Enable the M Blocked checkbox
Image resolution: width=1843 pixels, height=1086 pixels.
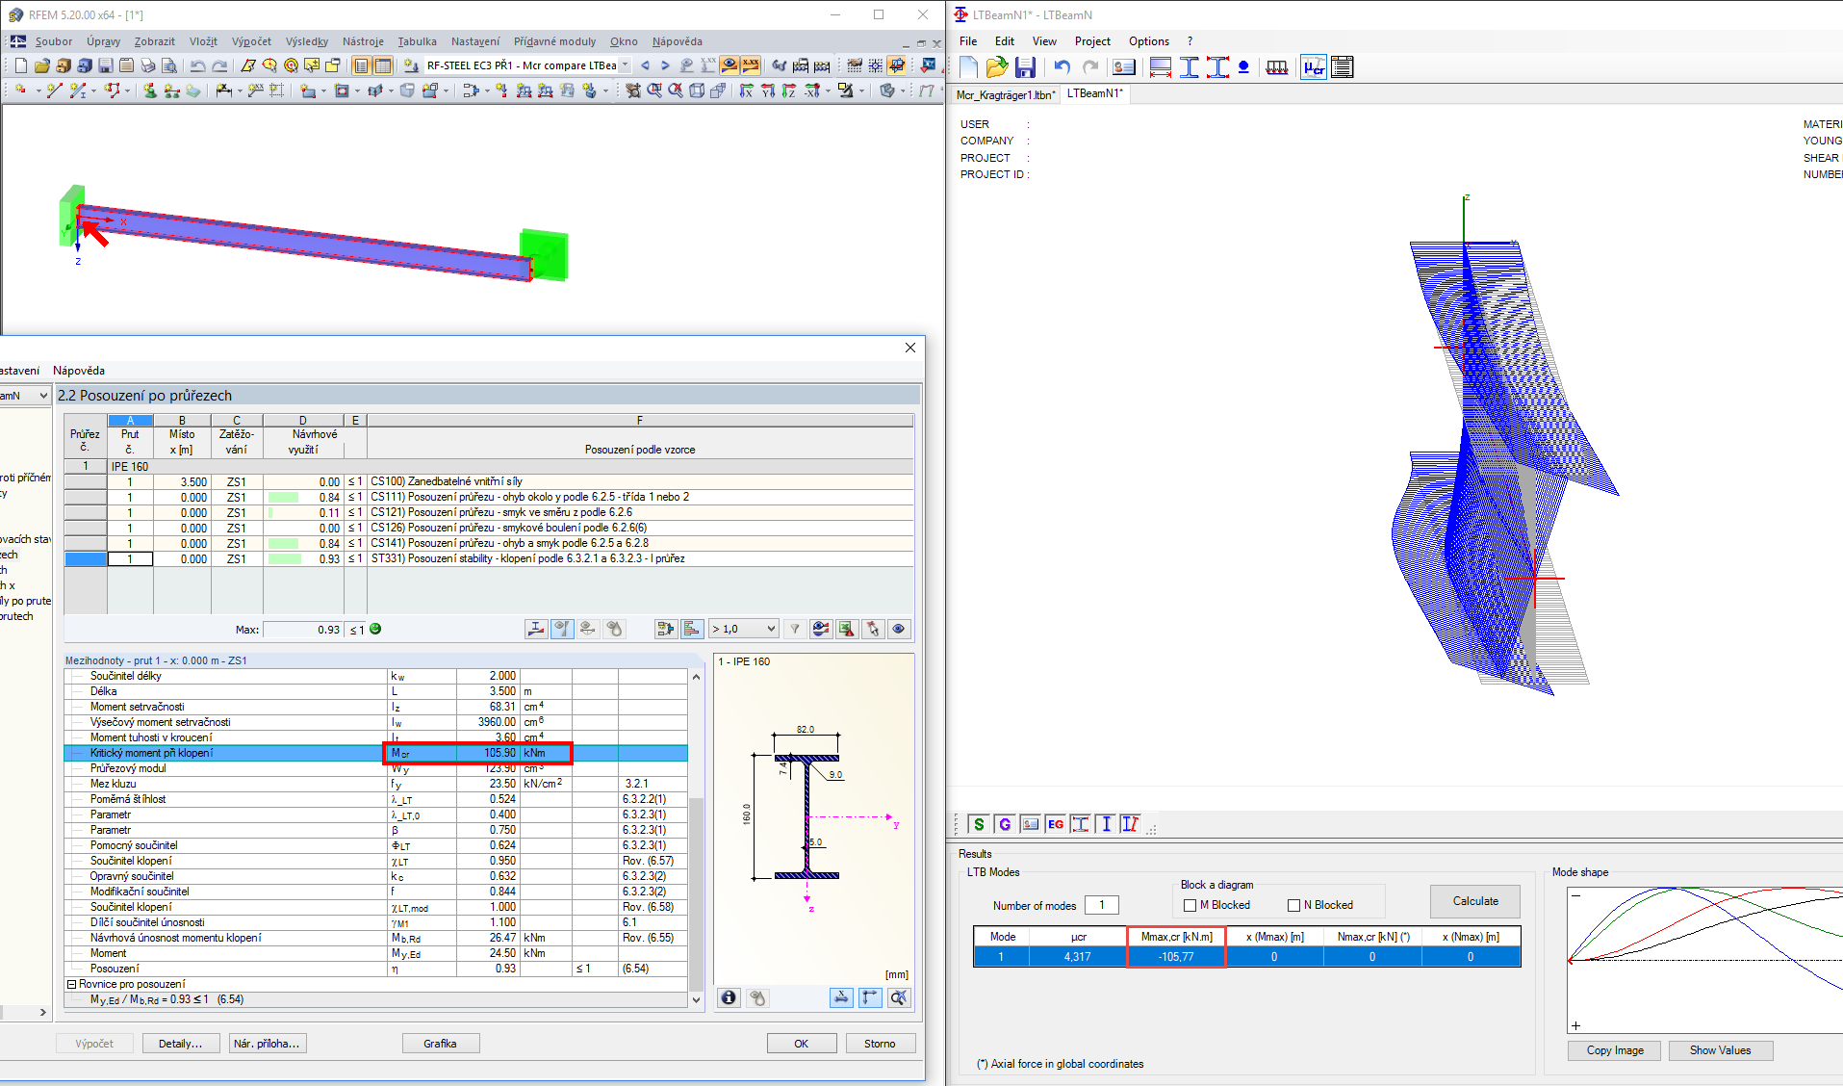click(1190, 905)
